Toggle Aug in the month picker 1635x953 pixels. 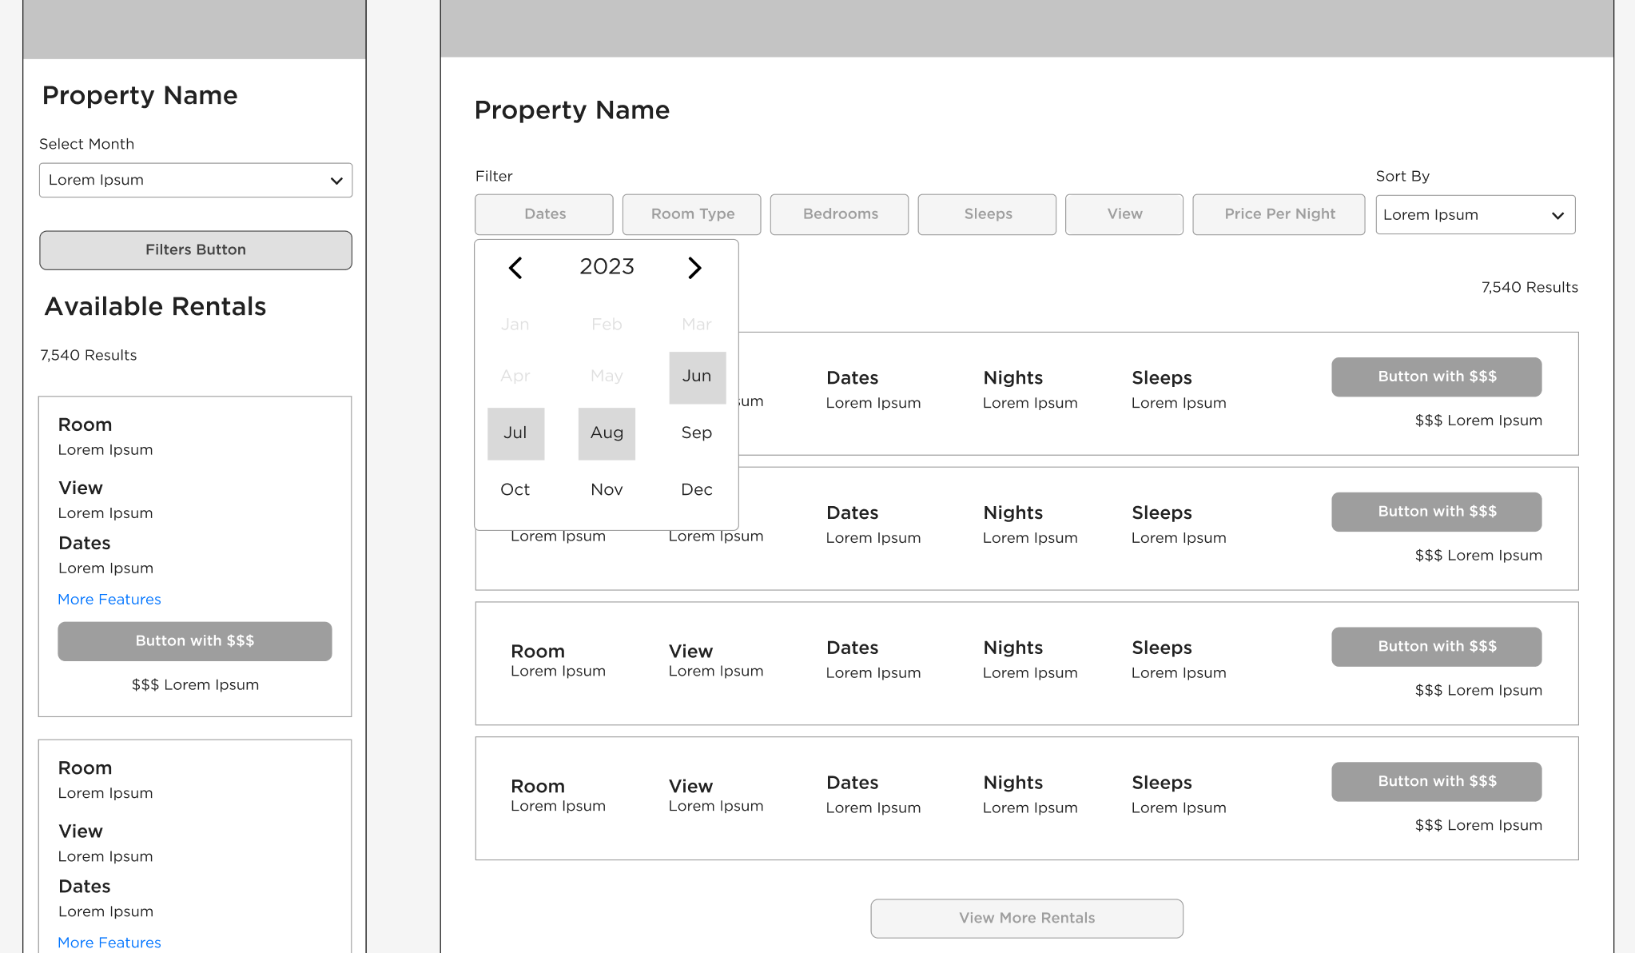click(607, 433)
